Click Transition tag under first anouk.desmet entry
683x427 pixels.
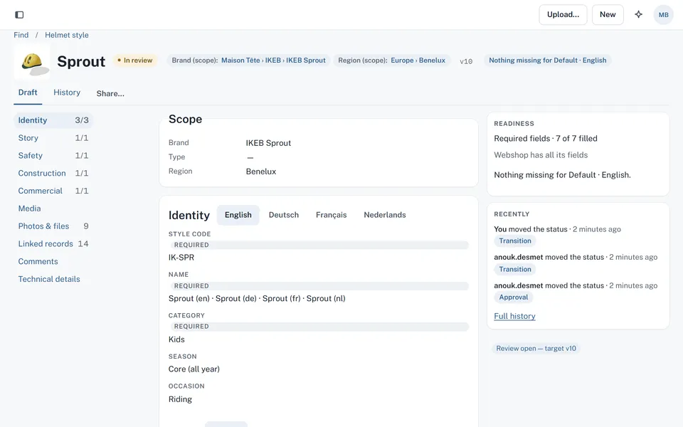click(x=515, y=269)
